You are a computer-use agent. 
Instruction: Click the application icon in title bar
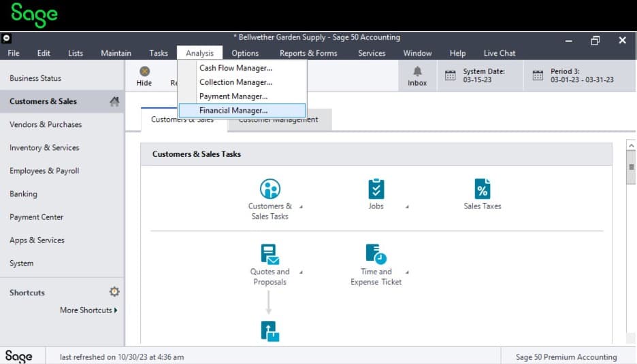[7, 39]
